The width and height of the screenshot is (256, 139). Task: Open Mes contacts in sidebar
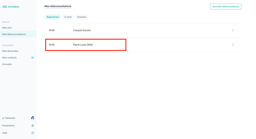[x=9, y=58]
